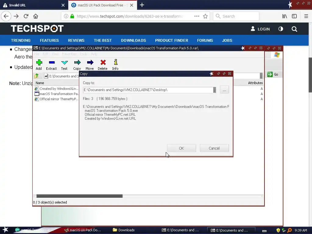Click the security shield tray icon
312x234 pixels.
[x=278, y=230]
